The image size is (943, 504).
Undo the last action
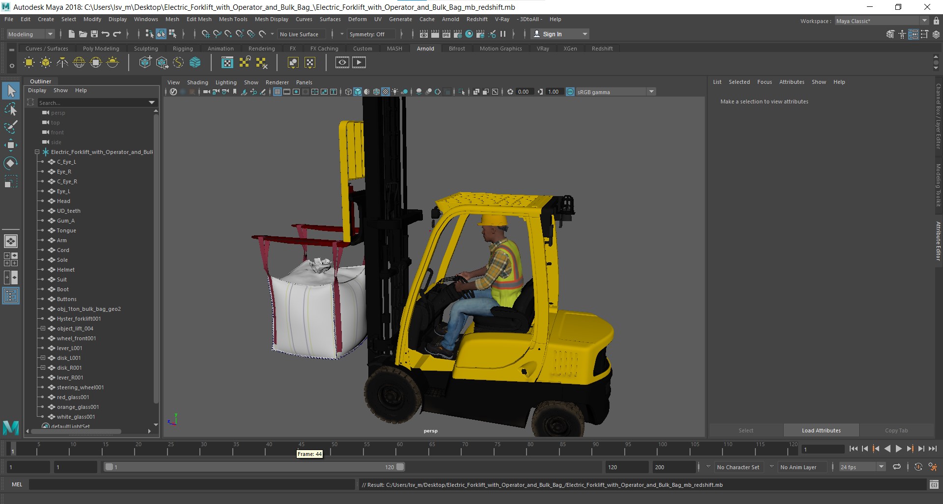tap(105, 34)
